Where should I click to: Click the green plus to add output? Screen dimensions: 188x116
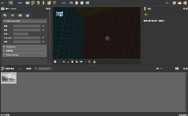146,15
